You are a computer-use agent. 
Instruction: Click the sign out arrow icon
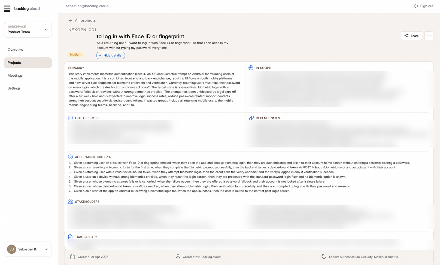tap(416, 6)
